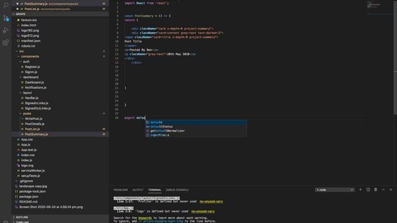Choose 'default' in the autocomplete list
397x223 pixels.
(196, 123)
